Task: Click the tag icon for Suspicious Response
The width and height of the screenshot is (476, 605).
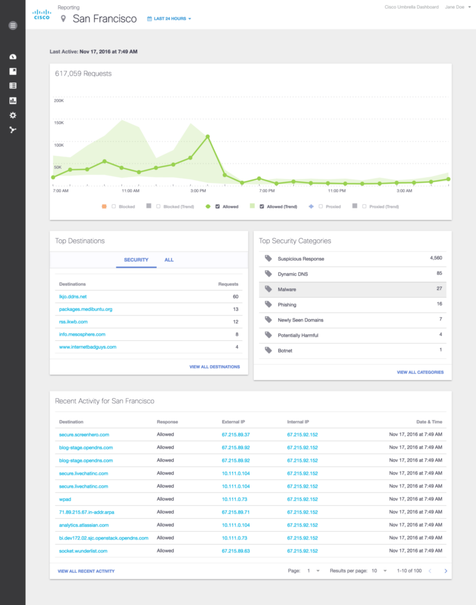Action: [x=268, y=259]
